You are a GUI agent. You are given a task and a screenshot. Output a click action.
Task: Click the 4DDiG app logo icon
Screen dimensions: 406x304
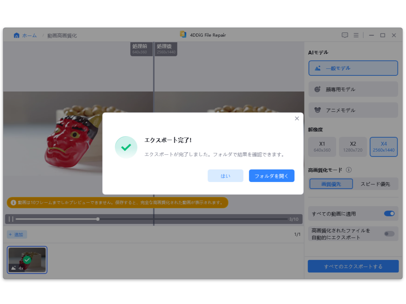(x=183, y=34)
